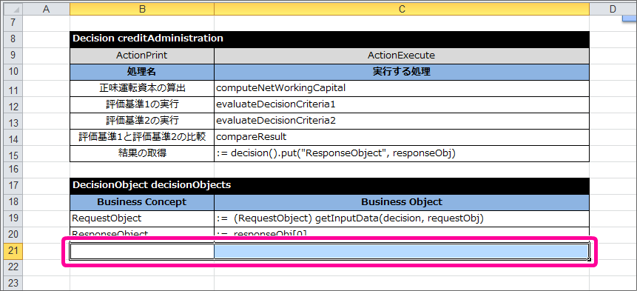Viewport: 637px width, 291px height.
Task: Select the Decision creditAdministration title cell
Action: coord(329,39)
